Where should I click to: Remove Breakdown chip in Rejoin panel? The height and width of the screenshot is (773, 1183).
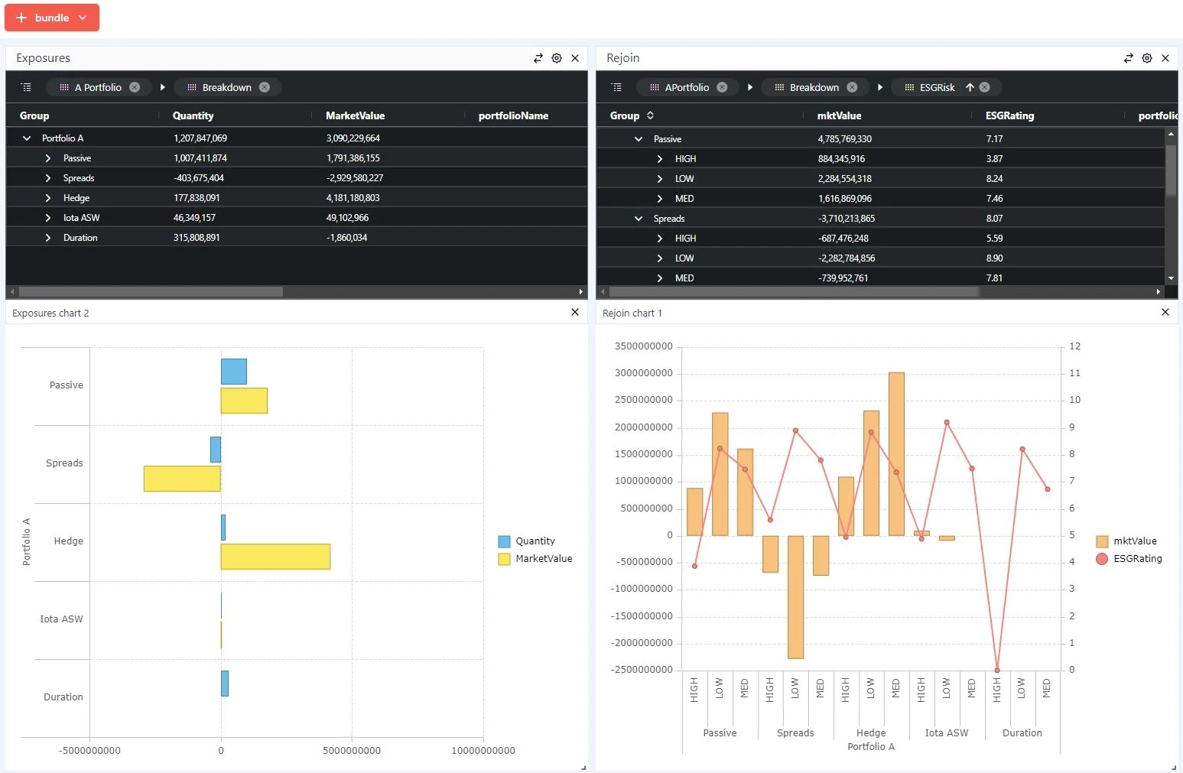point(852,87)
